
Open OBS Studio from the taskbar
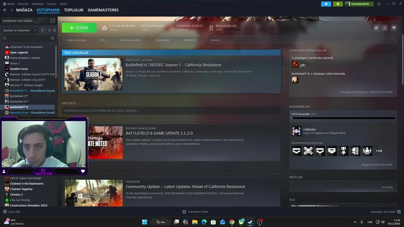[x=259, y=222]
